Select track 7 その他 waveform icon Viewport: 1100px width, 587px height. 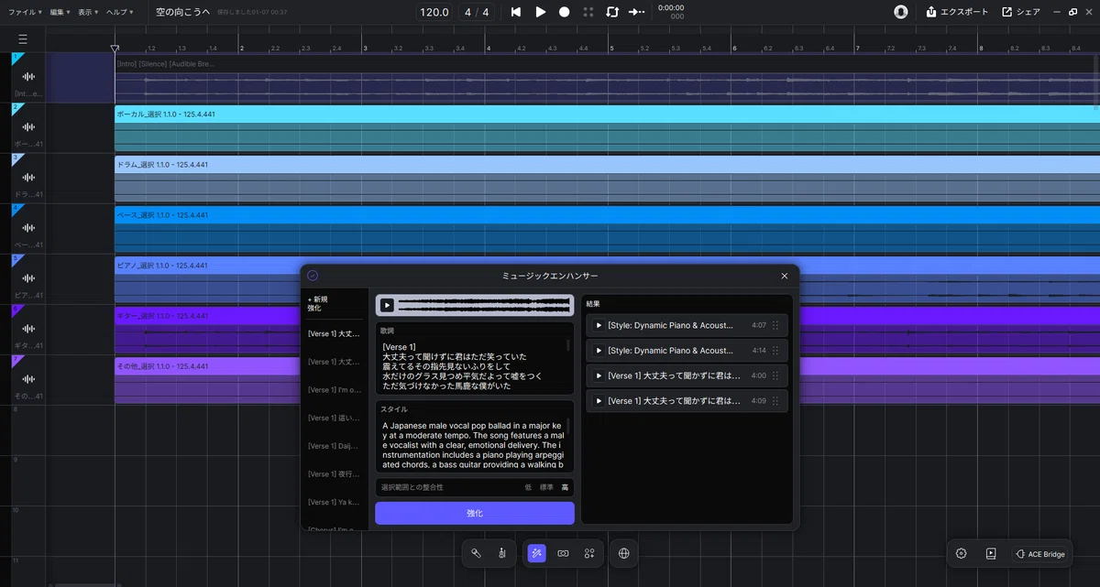click(28, 379)
